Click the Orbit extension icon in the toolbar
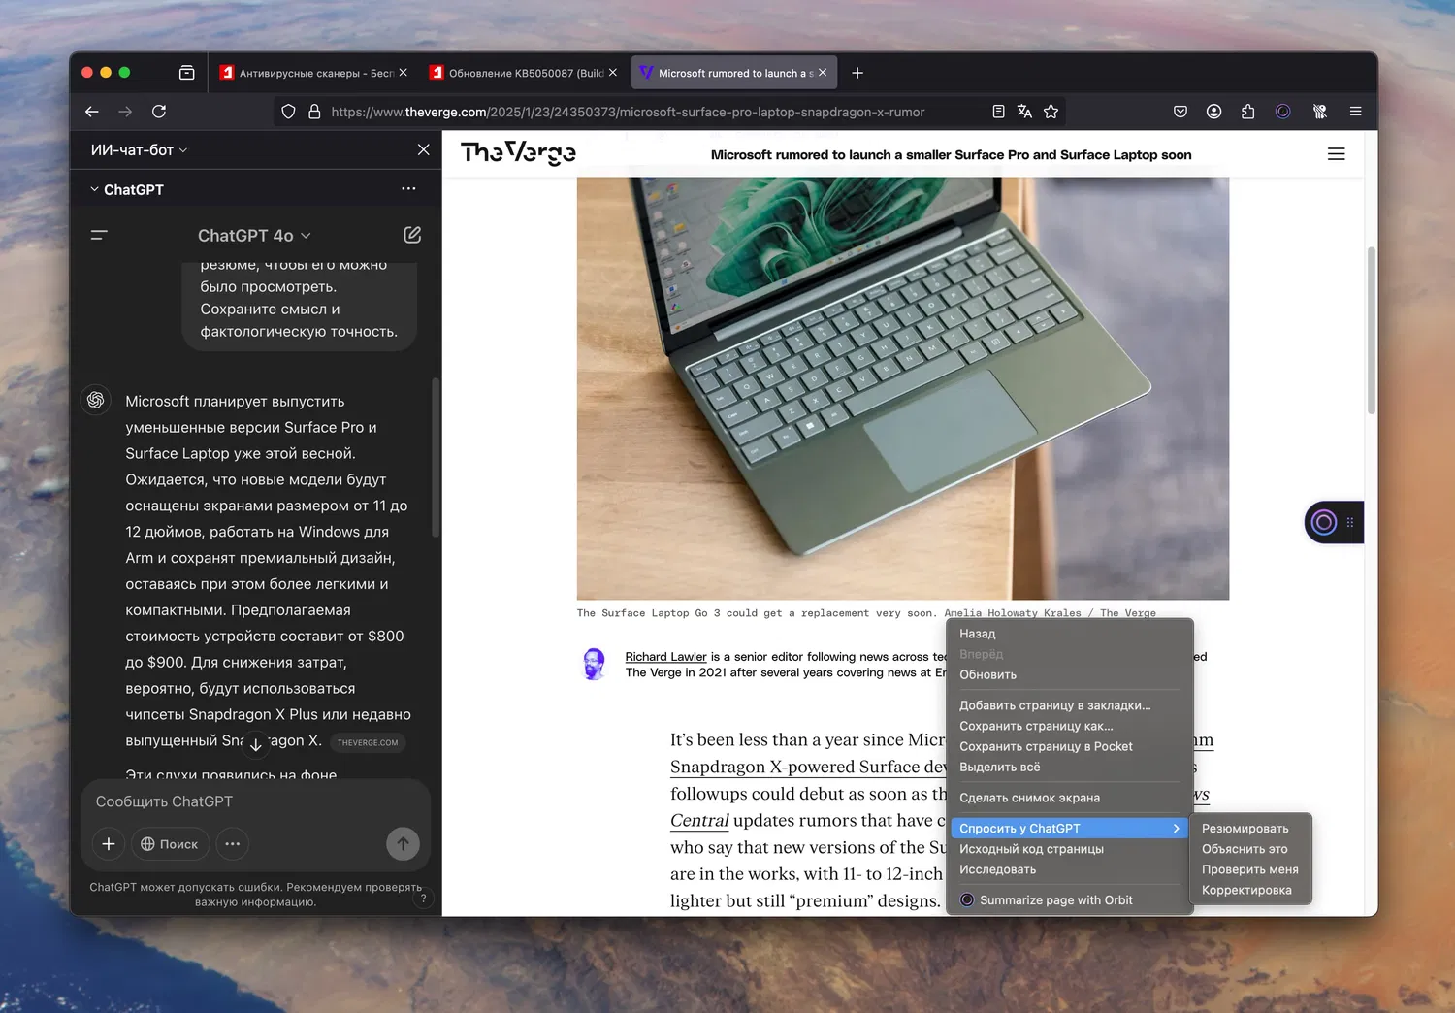The height and width of the screenshot is (1013, 1455). (x=1282, y=112)
